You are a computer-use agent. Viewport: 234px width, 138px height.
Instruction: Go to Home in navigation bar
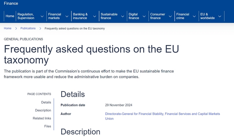point(10,16)
